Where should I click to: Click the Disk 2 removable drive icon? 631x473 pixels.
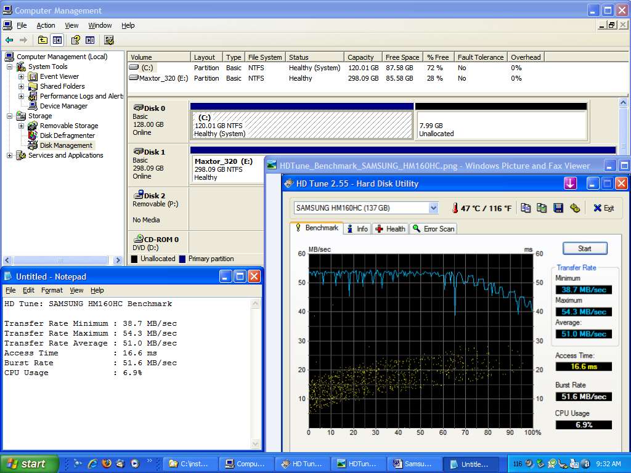tap(139, 195)
